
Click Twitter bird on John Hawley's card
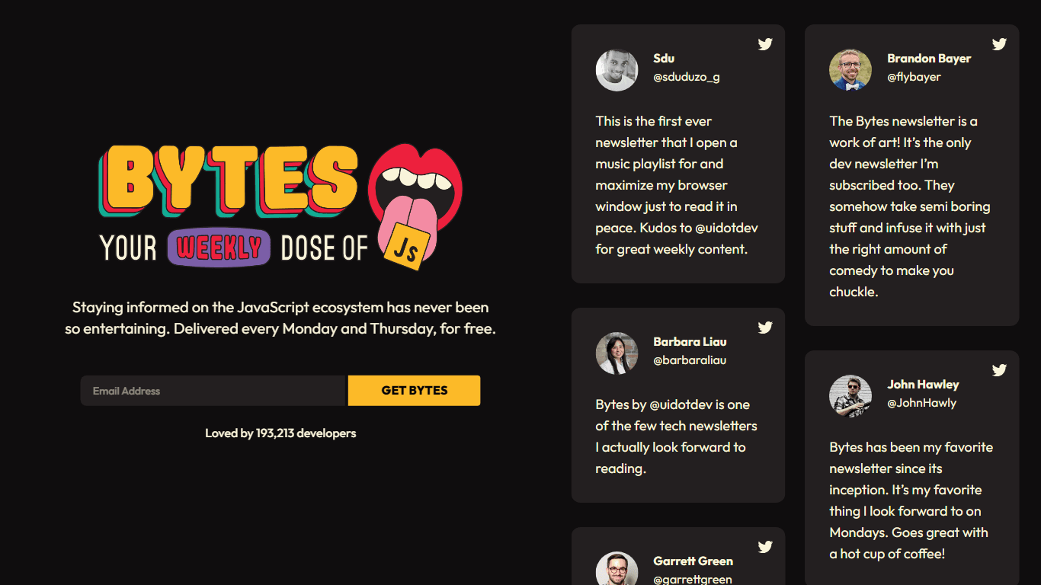click(999, 370)
